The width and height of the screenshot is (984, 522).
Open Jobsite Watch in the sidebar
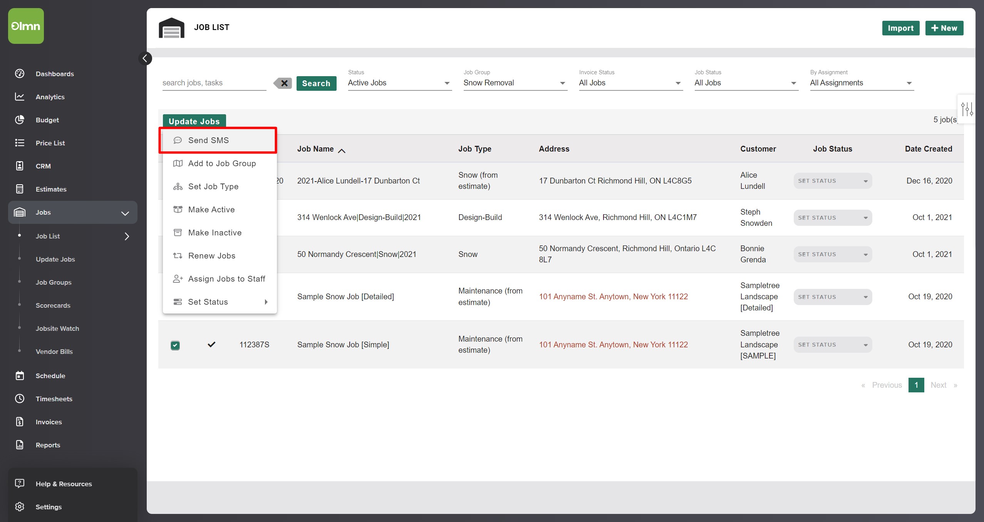(57, 329)
